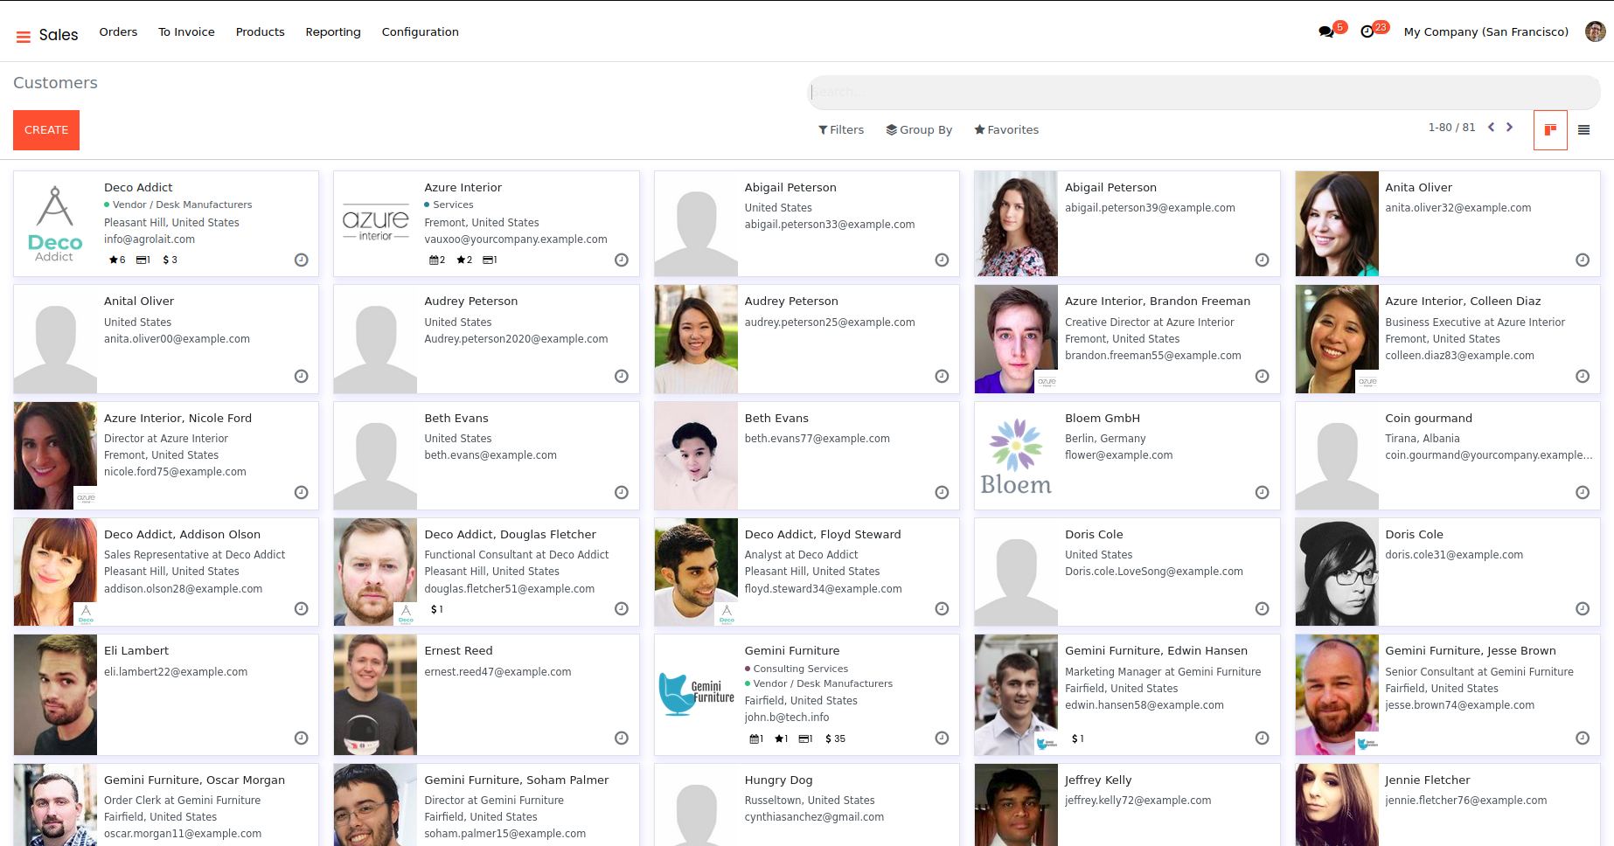
Task: Click the activity clock on Deco Addict card
Action: click(302, 260)
